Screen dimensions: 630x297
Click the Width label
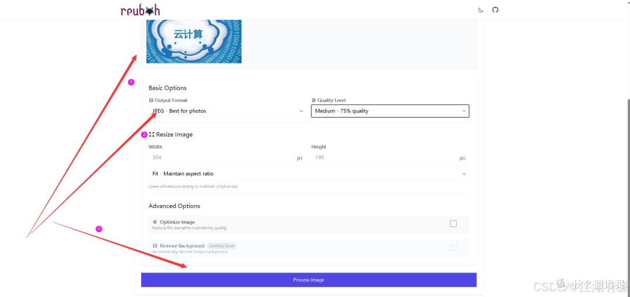155,147
